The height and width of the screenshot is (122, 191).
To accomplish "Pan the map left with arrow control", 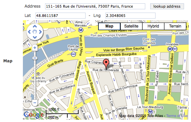I will 29,32.
